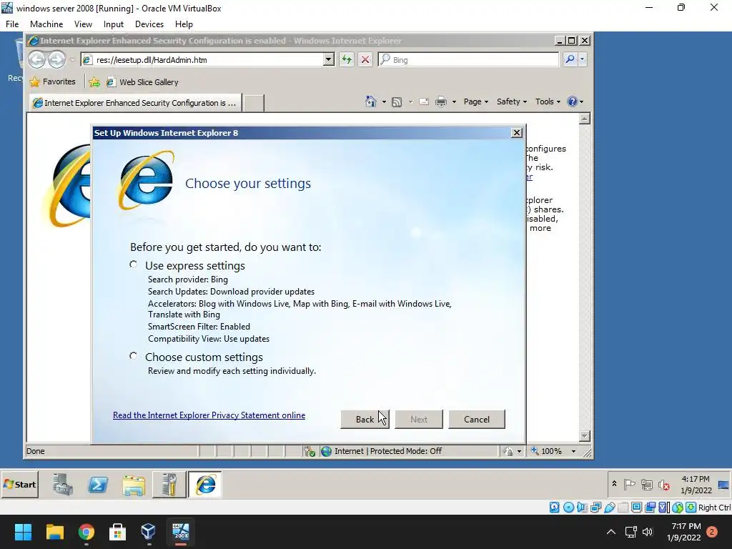Click the guest Start button

click(20, 484)
